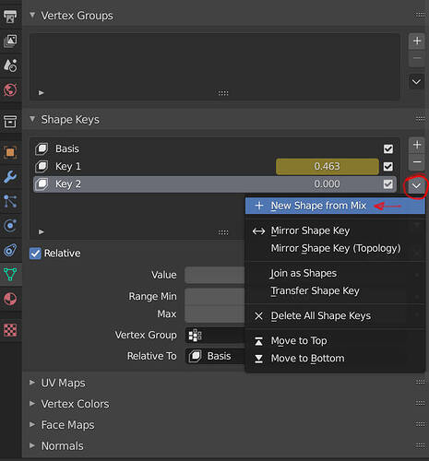The width and height of the screenshot is (429, 461).
Task: Close the Shape Key specials dropdown arrow
Action: coord(416,185)
